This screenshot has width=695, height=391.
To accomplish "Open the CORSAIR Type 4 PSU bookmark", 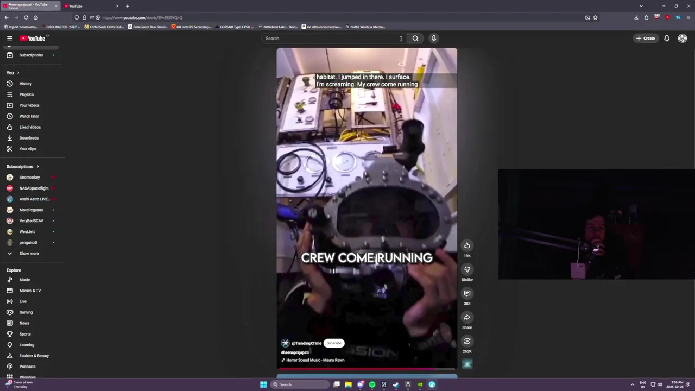I will [235, 27].
